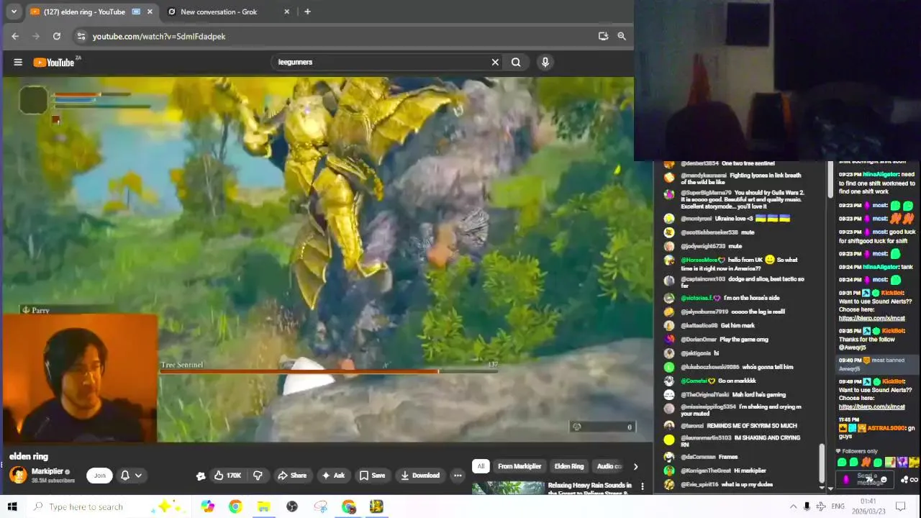Select the Elden Ring filter chip
The width and height of the screenshot is (921, 518).
tap(569, 466)
